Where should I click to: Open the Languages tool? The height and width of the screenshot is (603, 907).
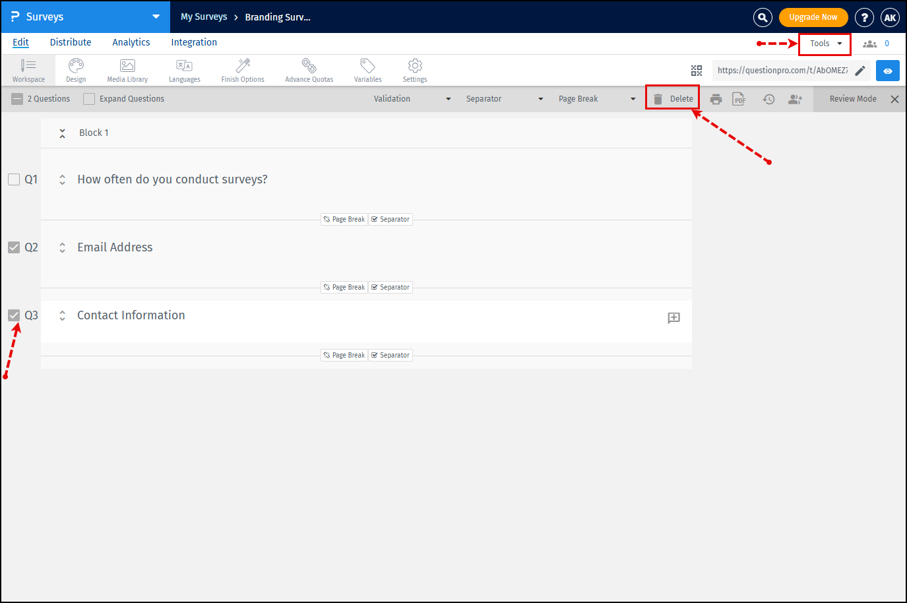[184, 66]
